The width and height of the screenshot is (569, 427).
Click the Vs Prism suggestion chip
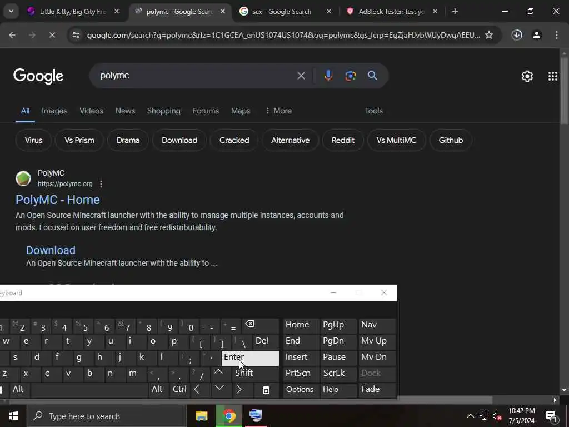(79, 140)
